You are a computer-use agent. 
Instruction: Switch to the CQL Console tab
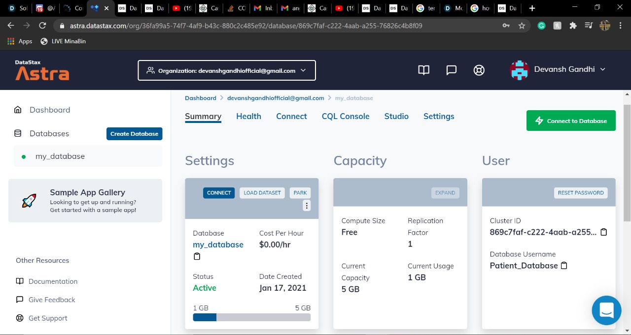pos(346,117)
